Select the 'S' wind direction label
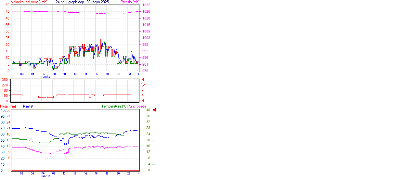The image size is (416, 180). click(x=143, y=91)
